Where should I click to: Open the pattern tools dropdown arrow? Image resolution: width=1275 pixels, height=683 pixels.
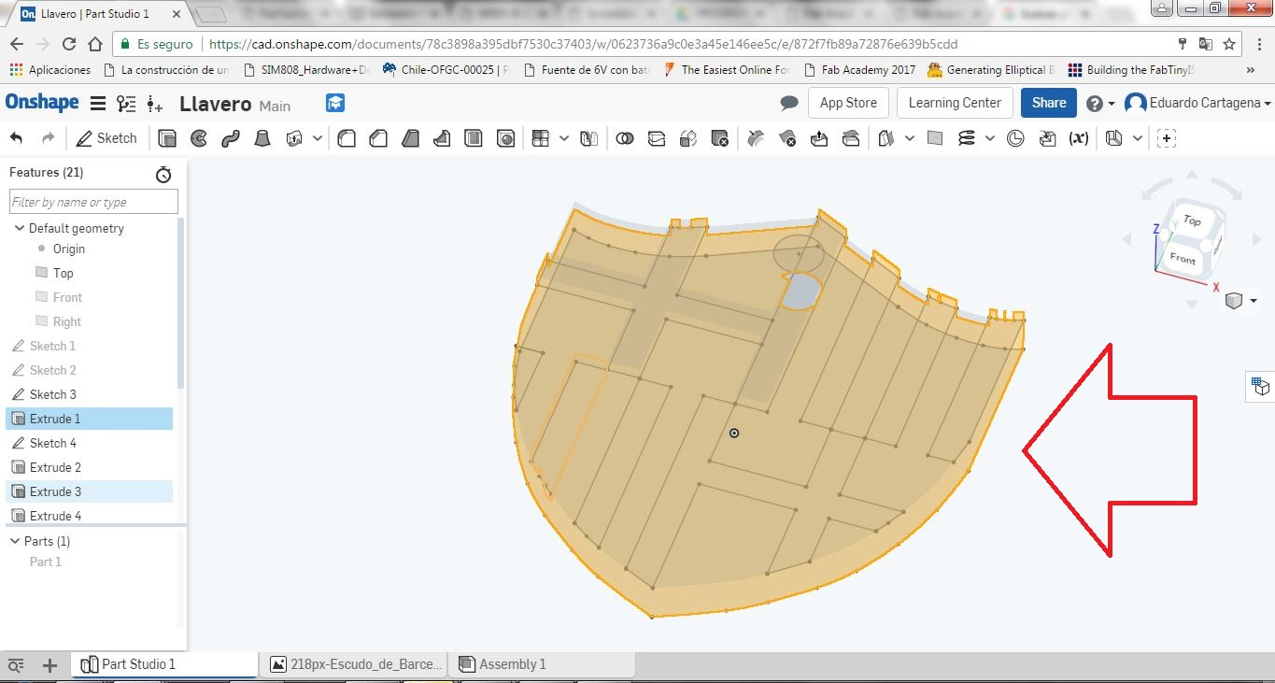pyautogui.click(x=564, y=138)
